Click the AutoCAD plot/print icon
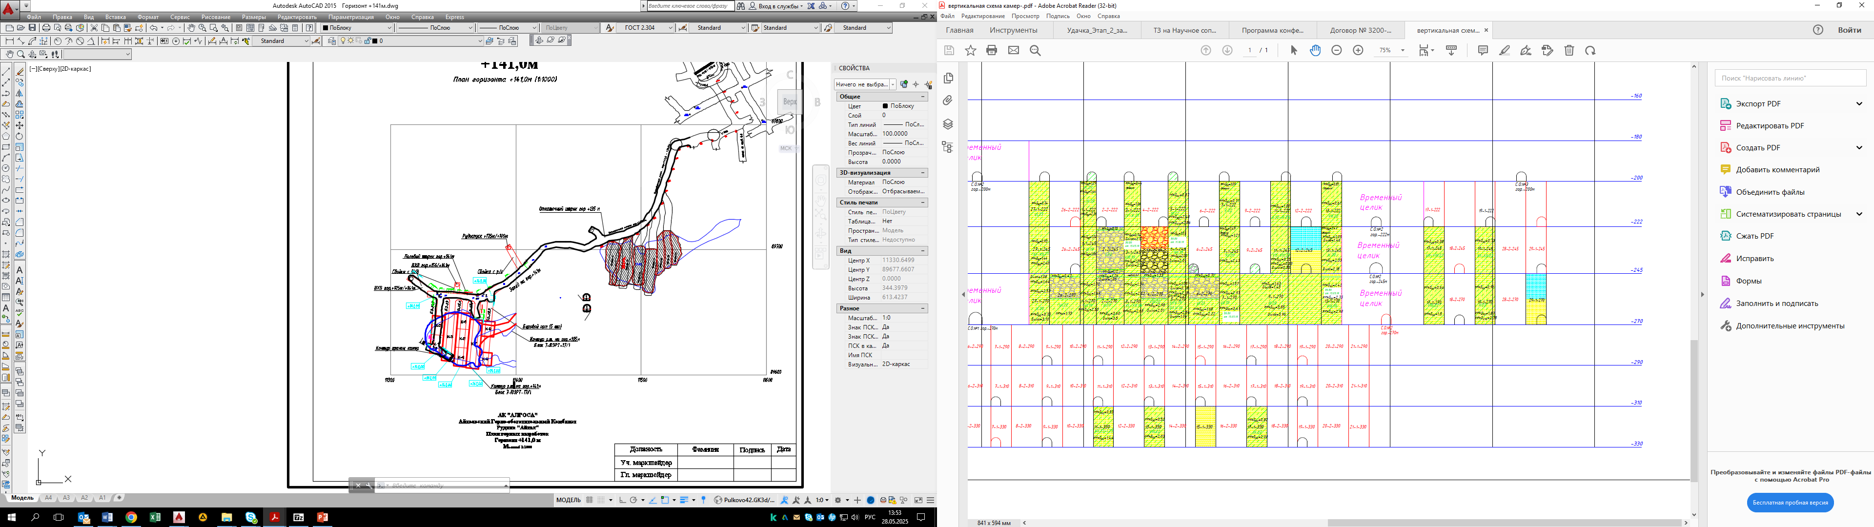Screen dimensions: 1874x527 46,28
